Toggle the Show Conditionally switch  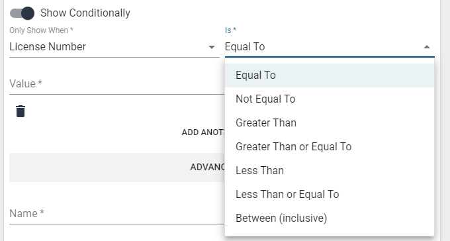pos(22,13)
